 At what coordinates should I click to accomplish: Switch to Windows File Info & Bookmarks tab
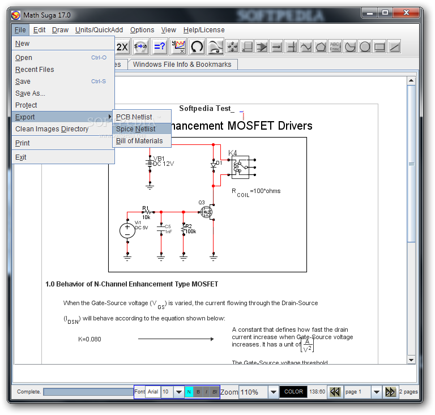(182, 65)
